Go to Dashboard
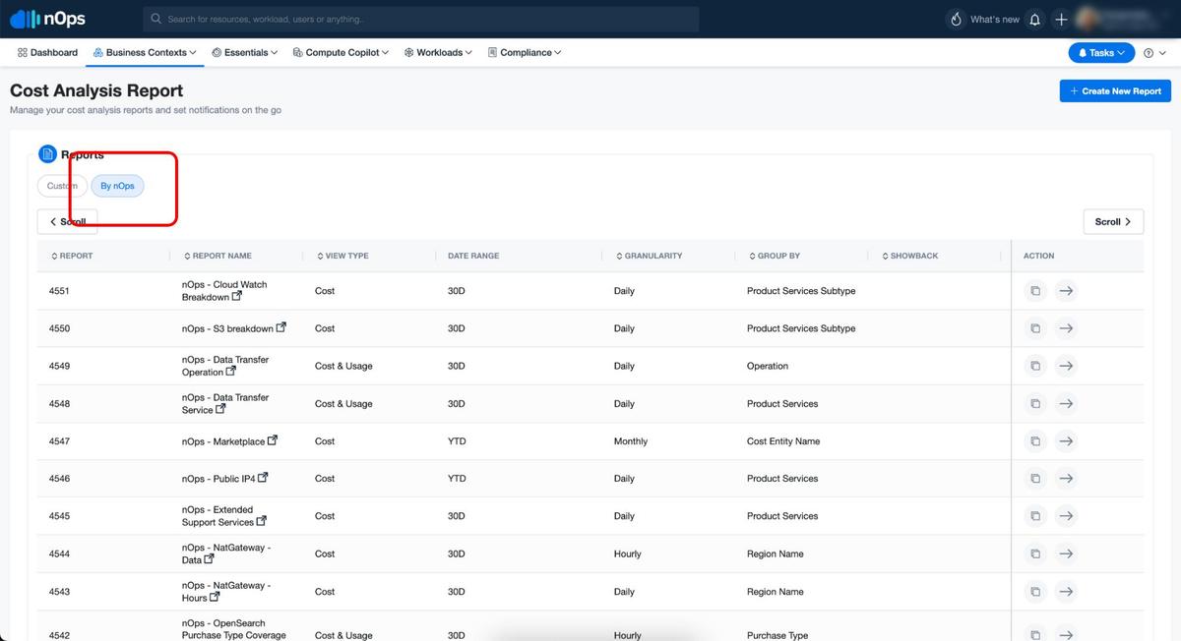1181x641 pixels. 47,53
